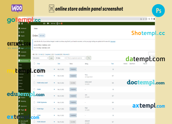Image resolution: width=172 pixels, height=124 pixels.
Task: Expand the preview arrow for Digitalmuku order
Action: pyautogui.click(x=54, y=102)
